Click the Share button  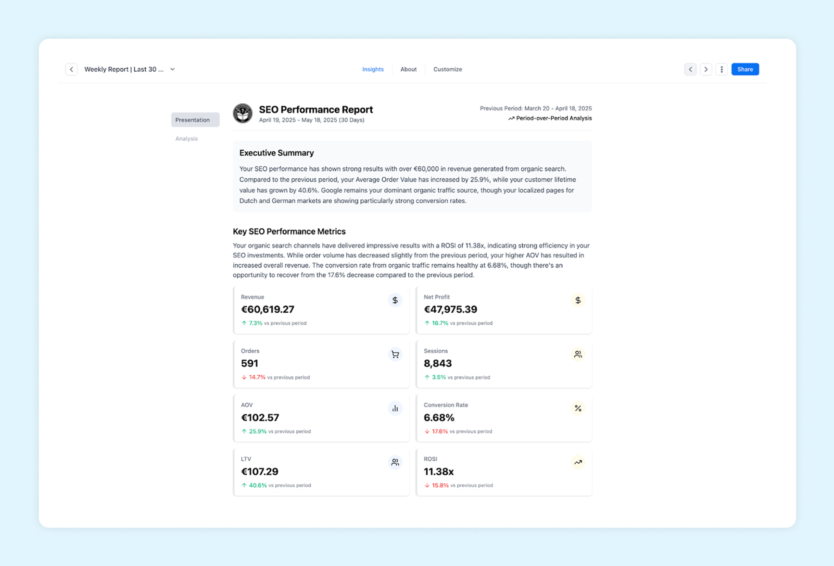[x=745, y=69]
